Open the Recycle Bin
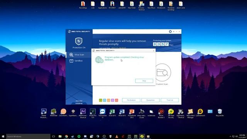The image size is (247, 139). point(220,112)
